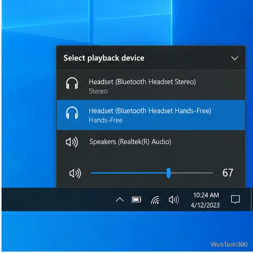Viewport: 253px width, 253px height.
Task: Click the Show desktop sliver
Action: 252,200
